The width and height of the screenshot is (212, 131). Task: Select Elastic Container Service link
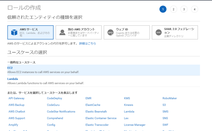point(101,118)
